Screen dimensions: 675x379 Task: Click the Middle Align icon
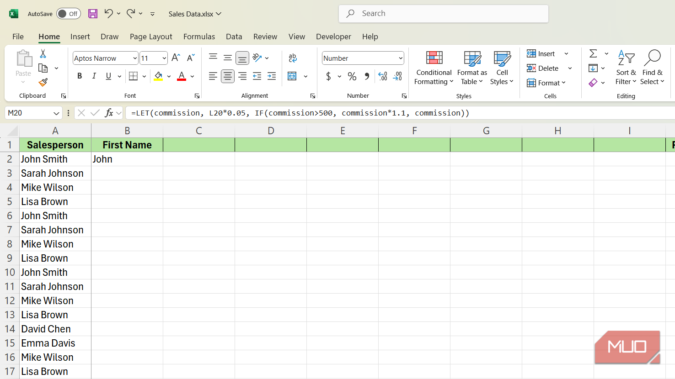[x=227, y=58]
